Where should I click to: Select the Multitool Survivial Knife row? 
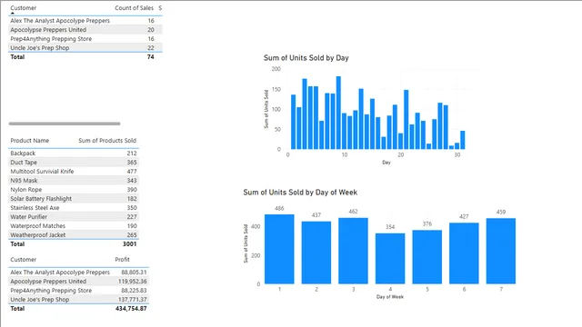[x=74, y=172]
